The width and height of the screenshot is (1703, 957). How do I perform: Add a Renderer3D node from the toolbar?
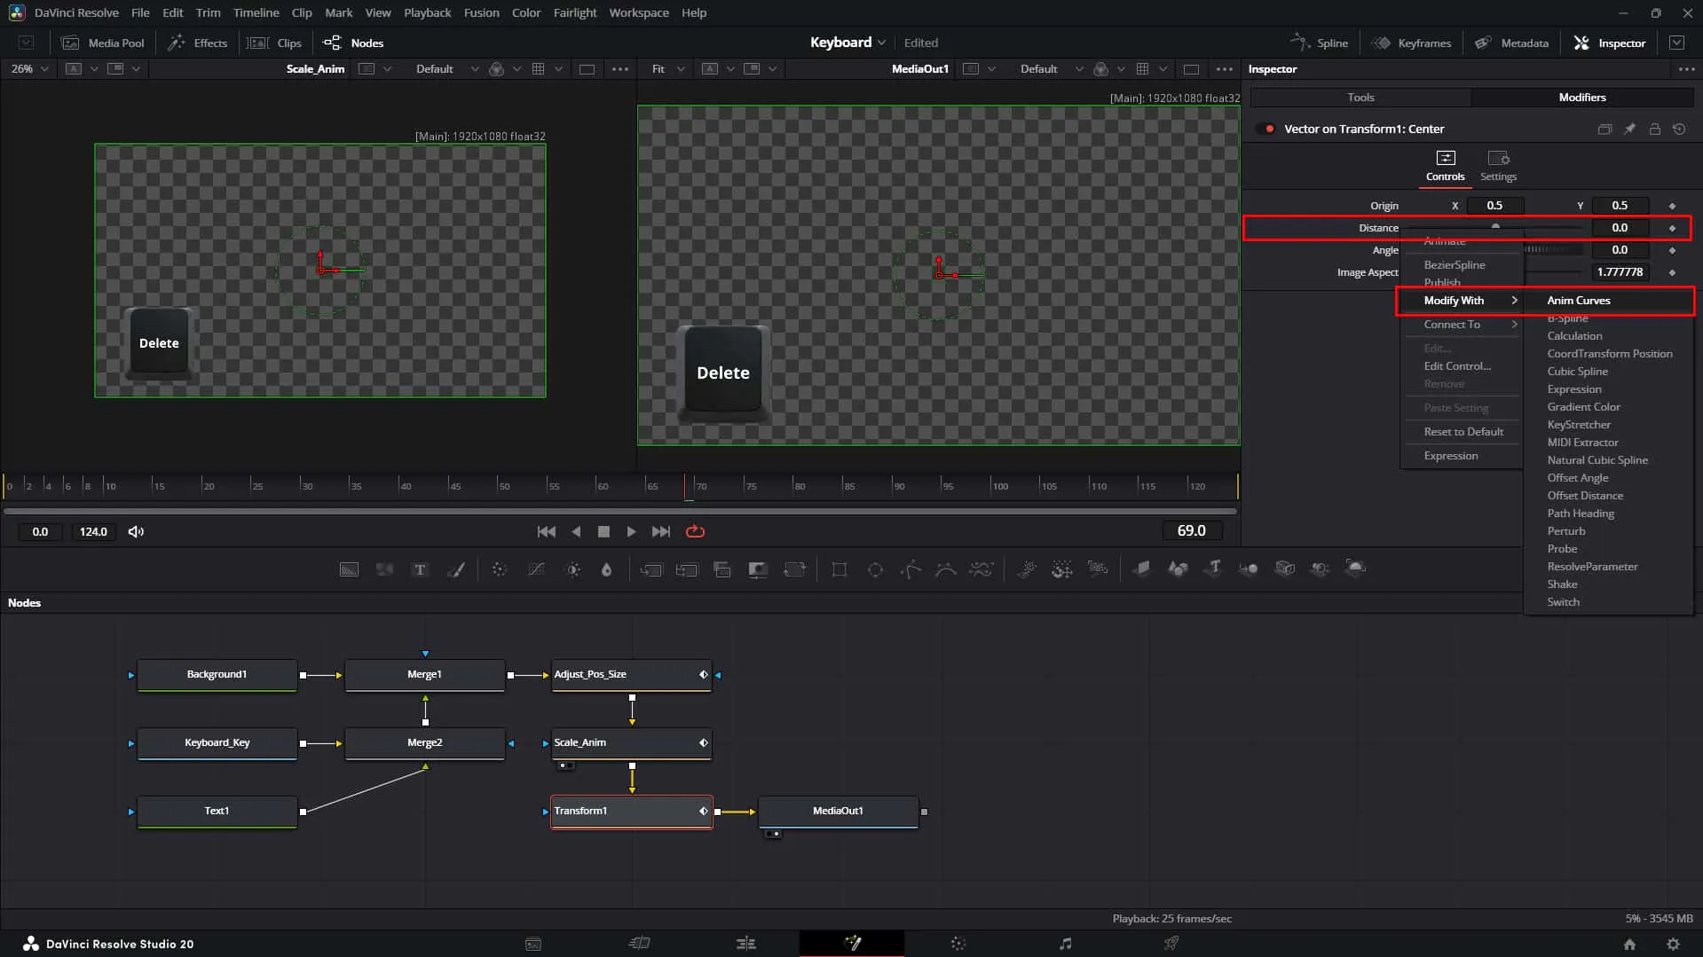click(x=1356, y=569)
